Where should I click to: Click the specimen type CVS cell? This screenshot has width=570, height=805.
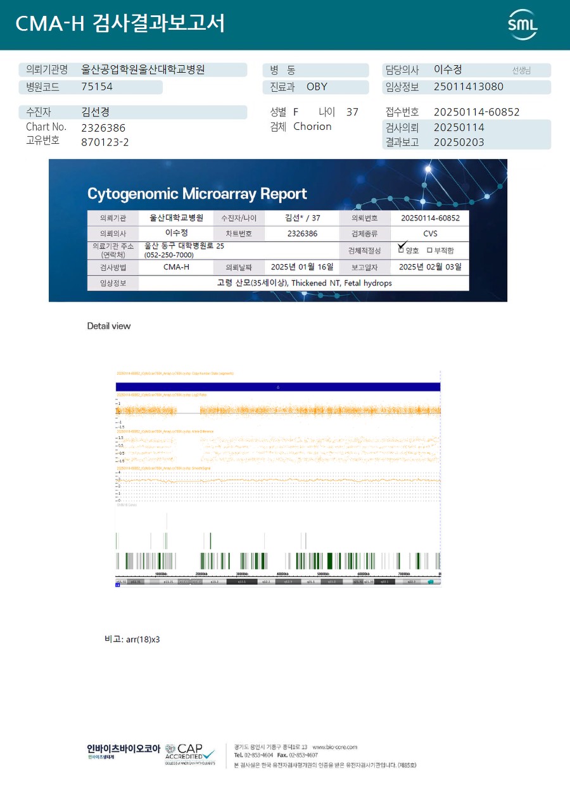[430, 233]
